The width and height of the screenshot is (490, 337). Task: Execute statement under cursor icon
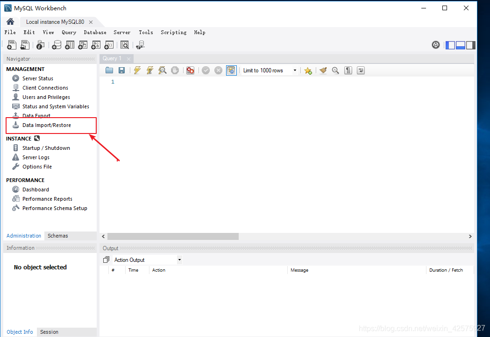click(x=149, y=70)
